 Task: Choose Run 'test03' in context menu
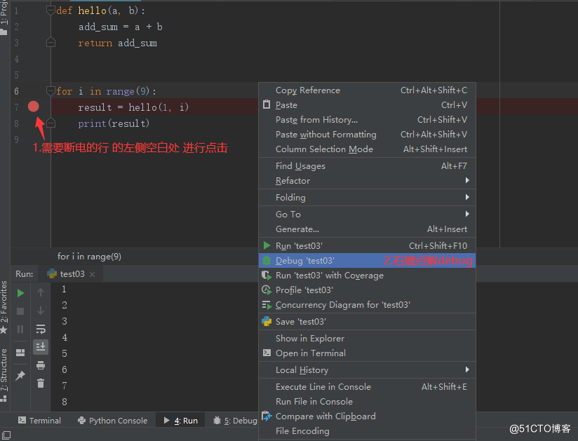(367, 245)
